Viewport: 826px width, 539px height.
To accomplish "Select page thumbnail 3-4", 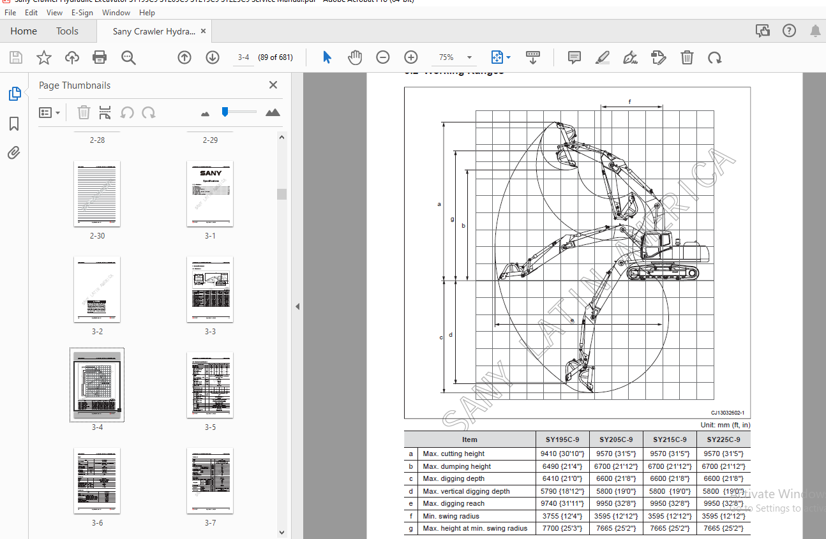I will (x=97, y=385).
